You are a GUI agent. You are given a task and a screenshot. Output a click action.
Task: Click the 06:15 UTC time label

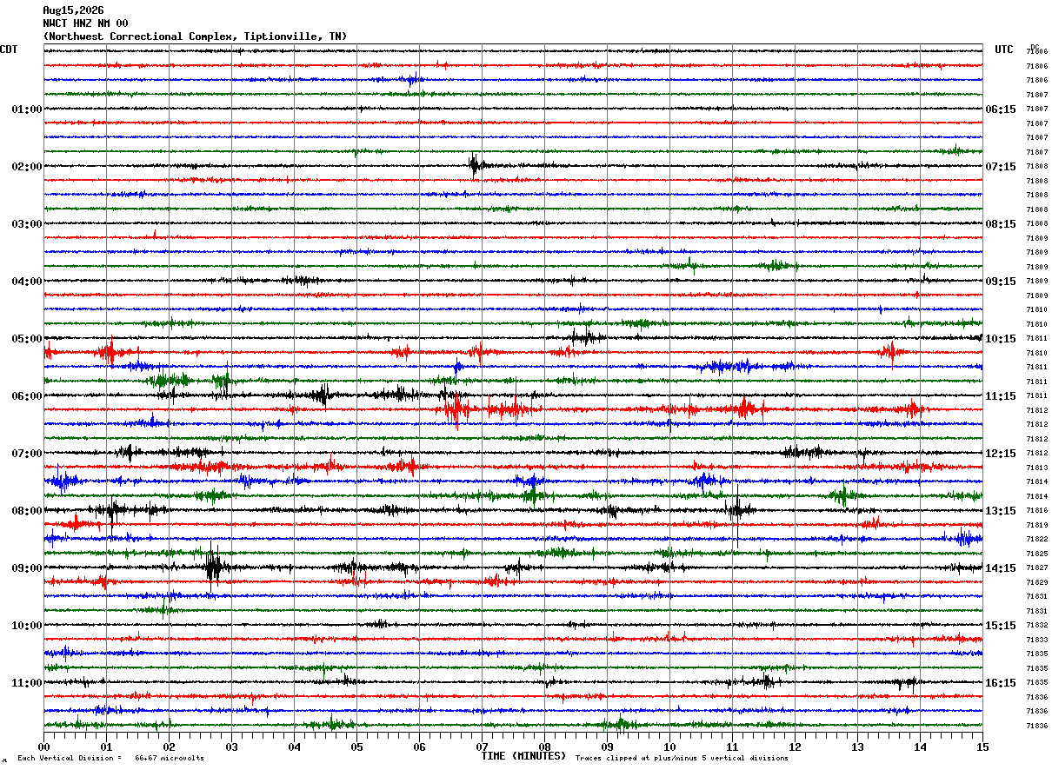pyautogui.click(x=1001, y=110)
